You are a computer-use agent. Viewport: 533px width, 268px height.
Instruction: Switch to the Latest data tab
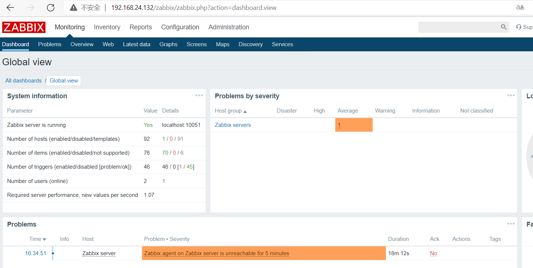click(x=136, y=44)
